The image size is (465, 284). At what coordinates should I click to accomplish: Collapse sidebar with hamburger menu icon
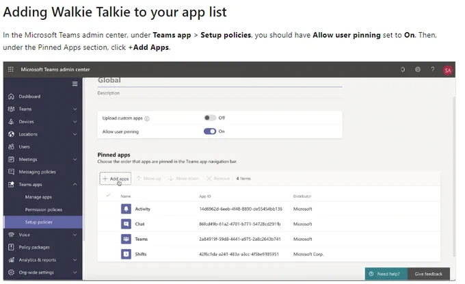(75, 84)
